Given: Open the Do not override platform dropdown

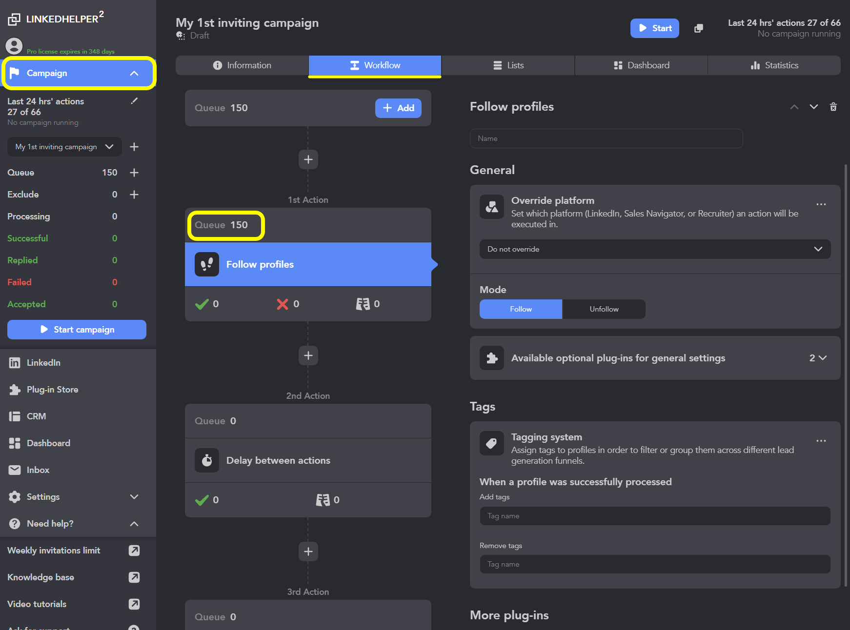Looking at the screenshot, I should point(655,249).
